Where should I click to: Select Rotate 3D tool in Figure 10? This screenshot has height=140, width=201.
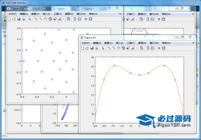(123, 48)
